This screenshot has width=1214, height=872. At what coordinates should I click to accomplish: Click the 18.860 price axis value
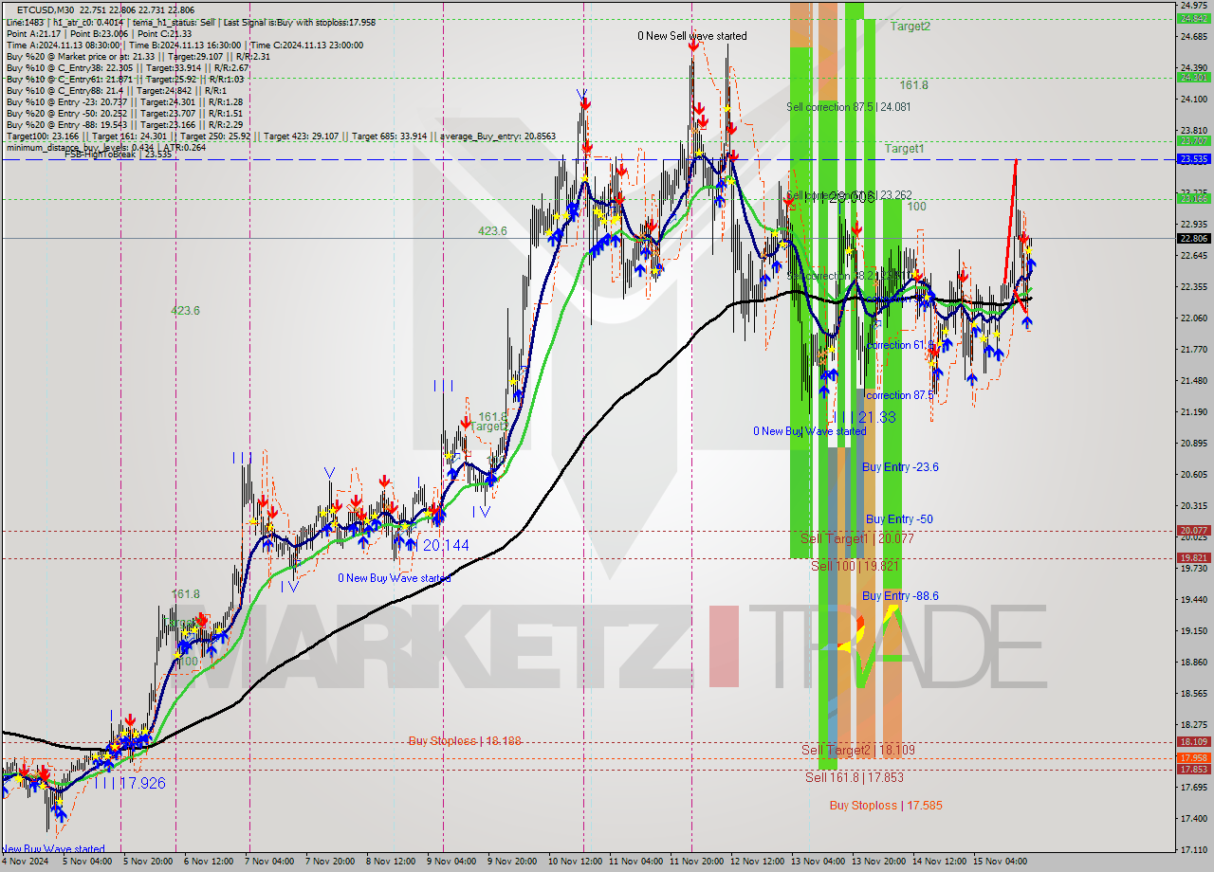(1193, 663)
